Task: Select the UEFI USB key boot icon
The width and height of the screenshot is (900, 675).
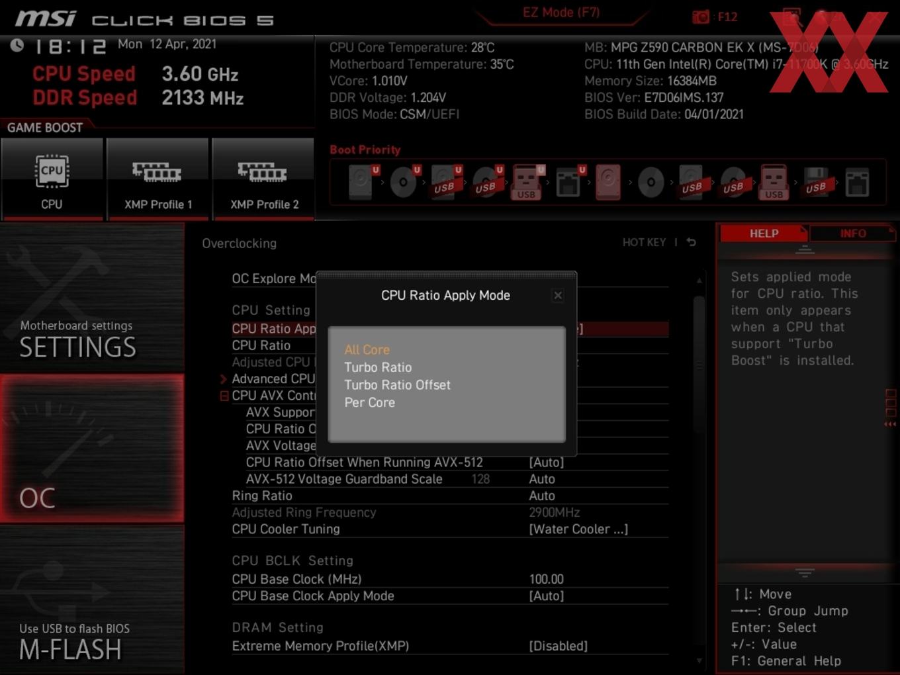Action: [x=527, y=182]
